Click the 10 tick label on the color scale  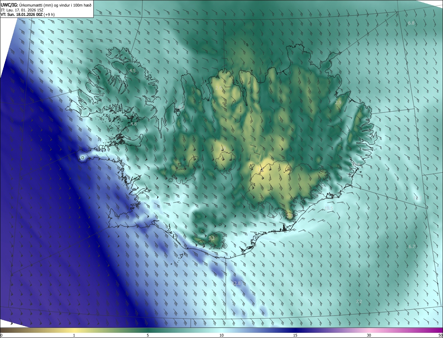[221, 335]
